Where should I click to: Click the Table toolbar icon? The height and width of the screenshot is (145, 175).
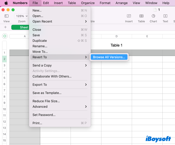141,16
